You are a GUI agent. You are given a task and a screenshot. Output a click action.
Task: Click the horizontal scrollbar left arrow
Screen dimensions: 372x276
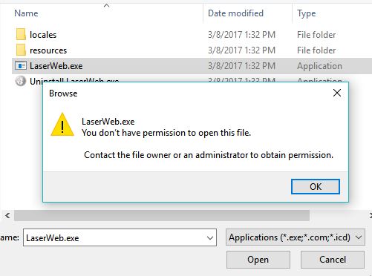coord(7,215)
